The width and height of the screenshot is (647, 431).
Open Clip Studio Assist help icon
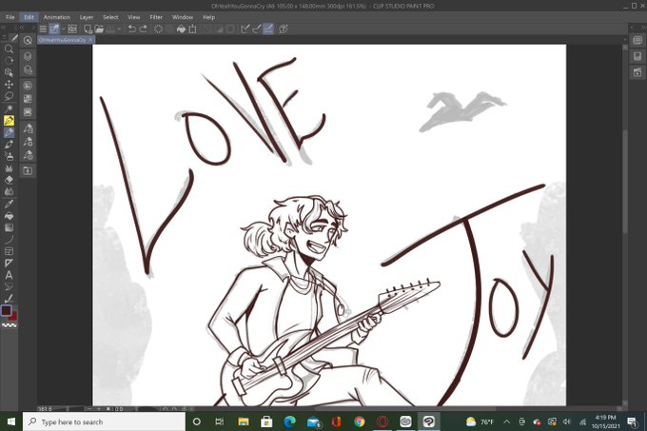pos(284,29)
